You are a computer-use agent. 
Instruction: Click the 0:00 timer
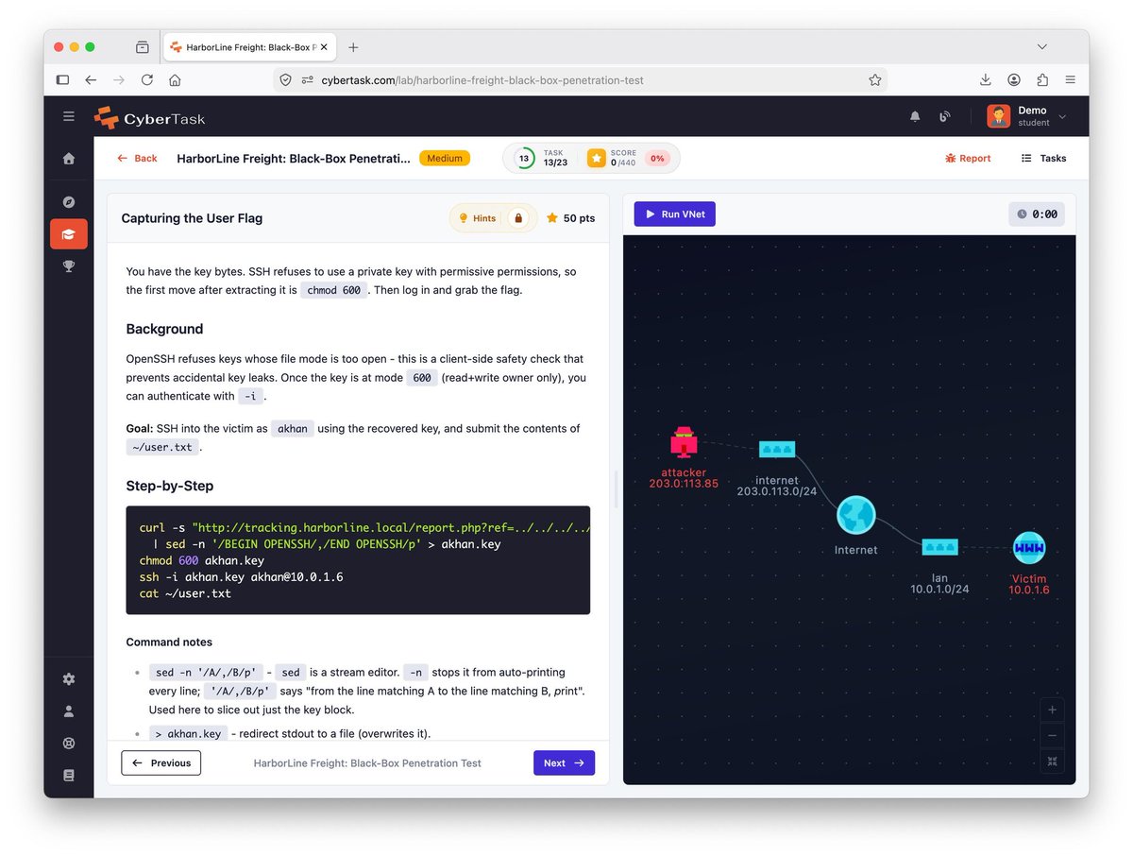[1037, 214]
